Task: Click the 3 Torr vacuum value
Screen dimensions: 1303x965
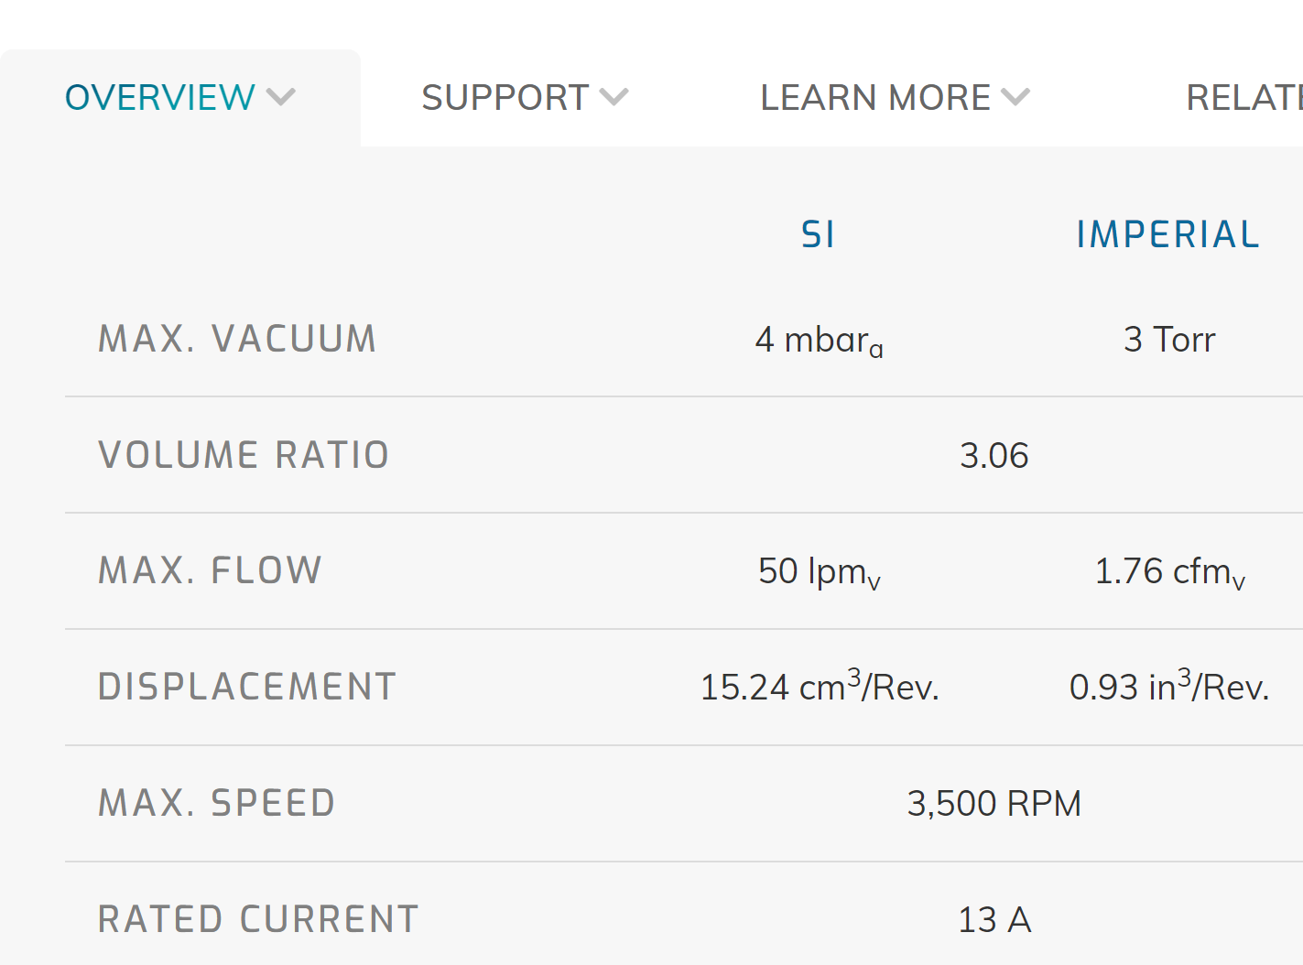Action: click(x=1169, y=340)
